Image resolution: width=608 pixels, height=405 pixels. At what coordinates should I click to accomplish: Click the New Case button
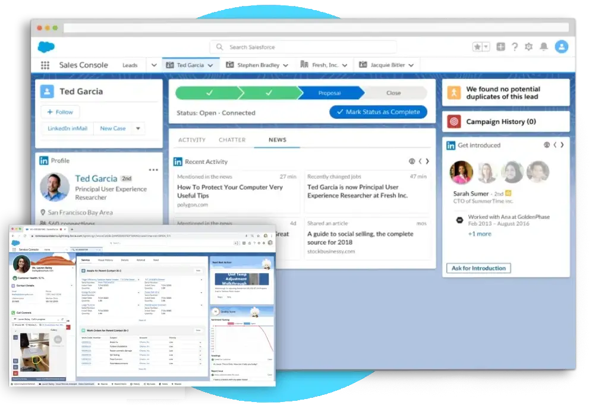pos(113,128)
